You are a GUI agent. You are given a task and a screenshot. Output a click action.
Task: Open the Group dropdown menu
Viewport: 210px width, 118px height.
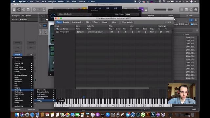coord(106,22)
